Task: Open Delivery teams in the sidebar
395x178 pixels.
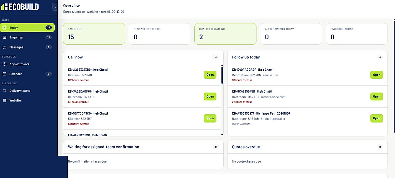Action: coord(27,91)
